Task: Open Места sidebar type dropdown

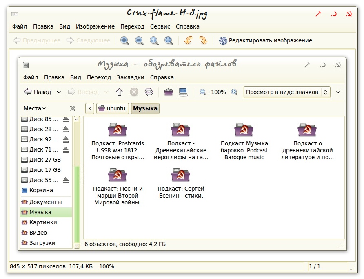Action: (35, 108)
